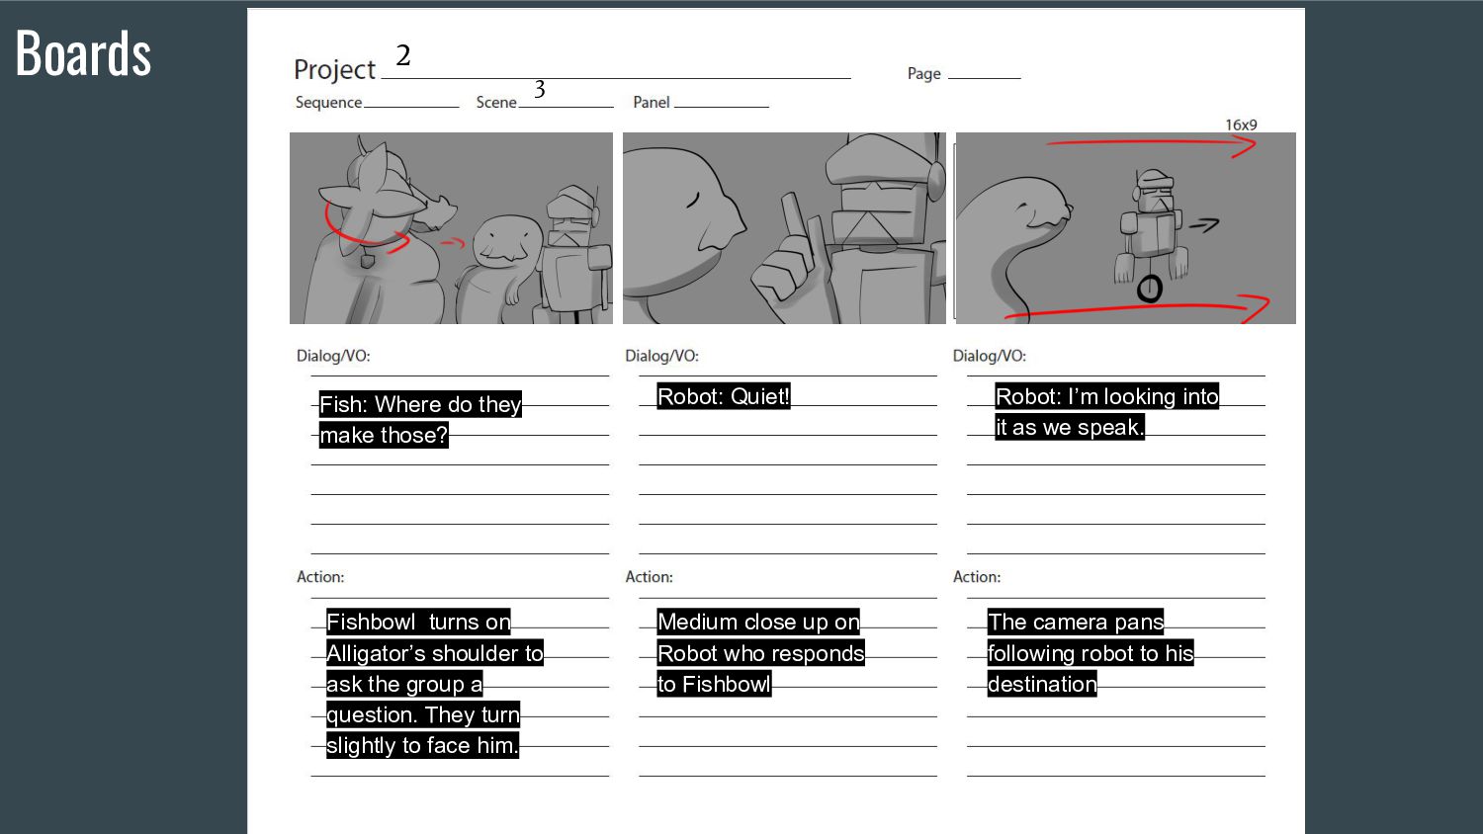The width and height of the screenshot is (1483, 834).
Task: Click the third panel's "Dialog/VO:" label
Action: click(x=990, y=356)
